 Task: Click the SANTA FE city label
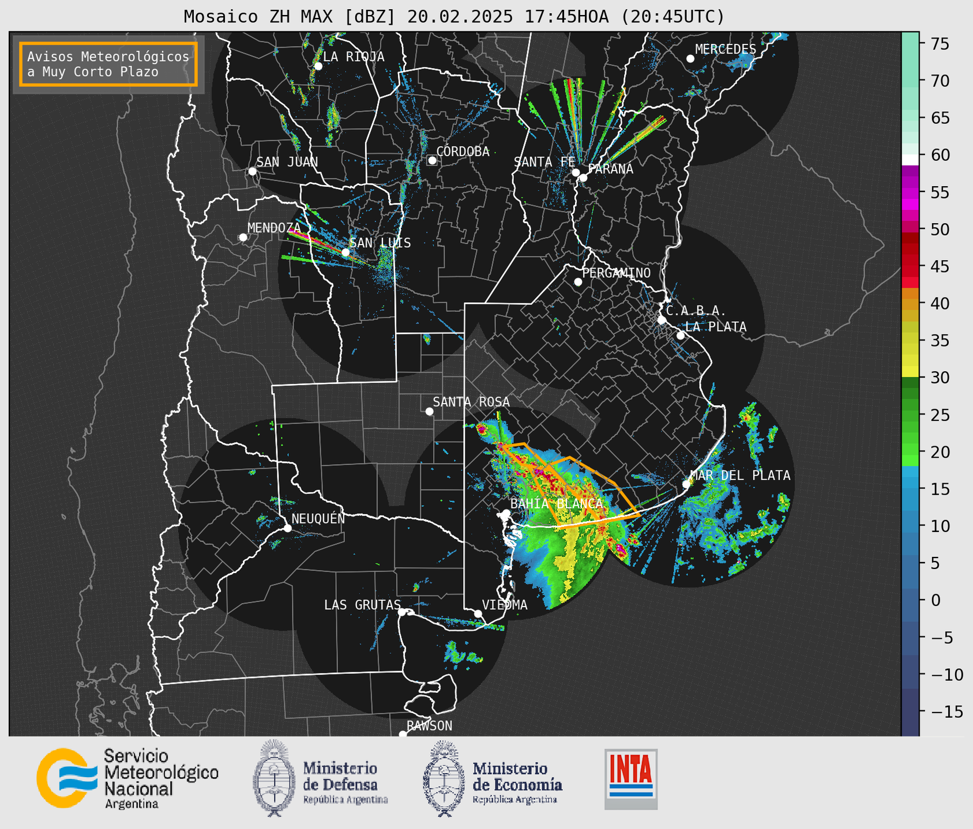pyautogui.click(x=544, y=162)
